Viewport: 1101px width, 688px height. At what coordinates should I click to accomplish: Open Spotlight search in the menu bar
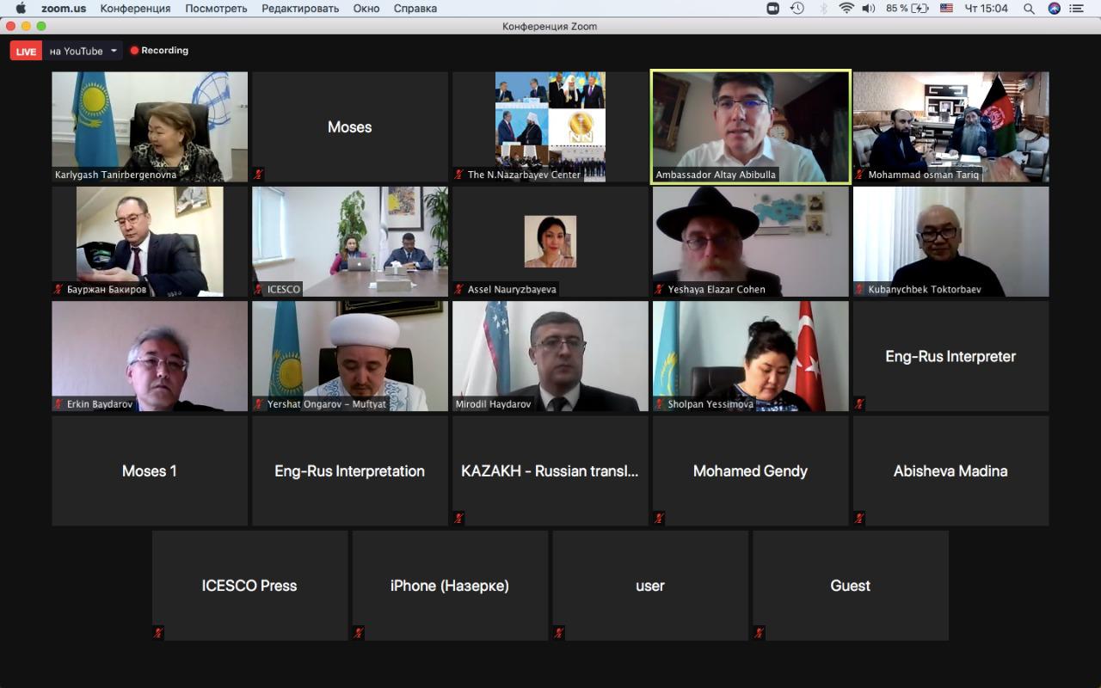tap(1029, 9)
